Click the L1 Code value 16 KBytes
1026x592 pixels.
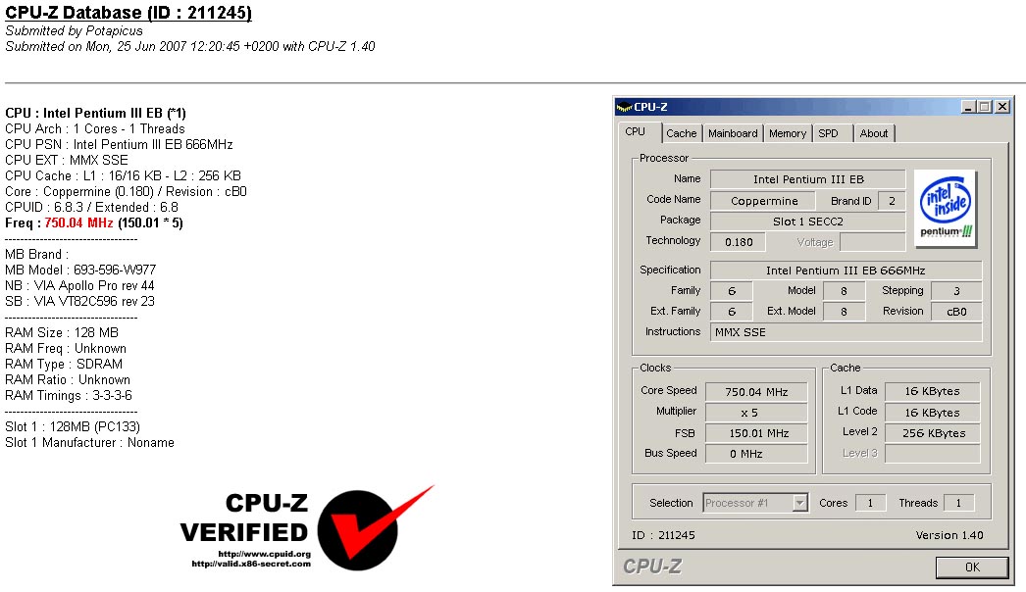coord(933,413)
